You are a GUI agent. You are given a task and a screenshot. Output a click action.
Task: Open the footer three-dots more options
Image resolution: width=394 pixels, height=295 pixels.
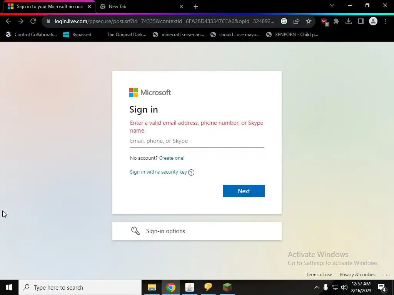pos(386,275)
